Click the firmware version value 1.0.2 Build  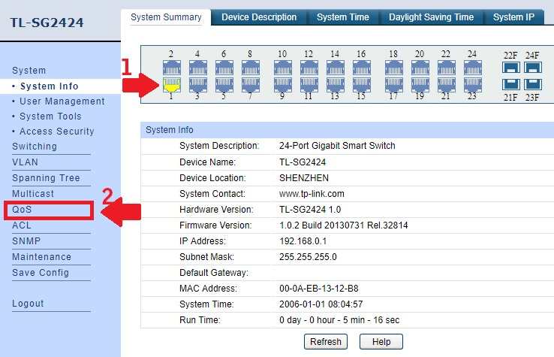coord(343,225)
